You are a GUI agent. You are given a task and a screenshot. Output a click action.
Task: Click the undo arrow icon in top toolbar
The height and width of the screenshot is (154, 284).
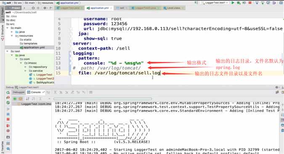[274, 3]
